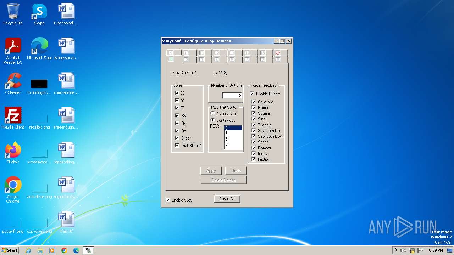Click the Number of Buttons field

click(232, 96)
